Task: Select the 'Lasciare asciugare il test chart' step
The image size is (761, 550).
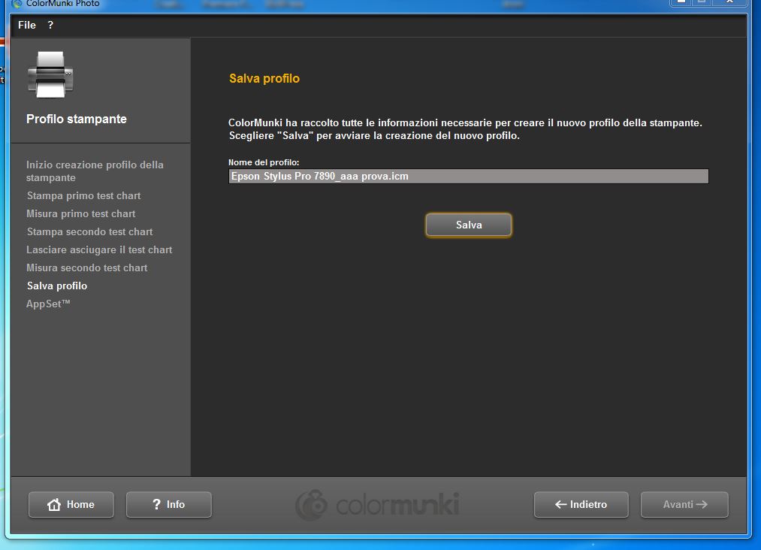Action: [x=99, y=249]
